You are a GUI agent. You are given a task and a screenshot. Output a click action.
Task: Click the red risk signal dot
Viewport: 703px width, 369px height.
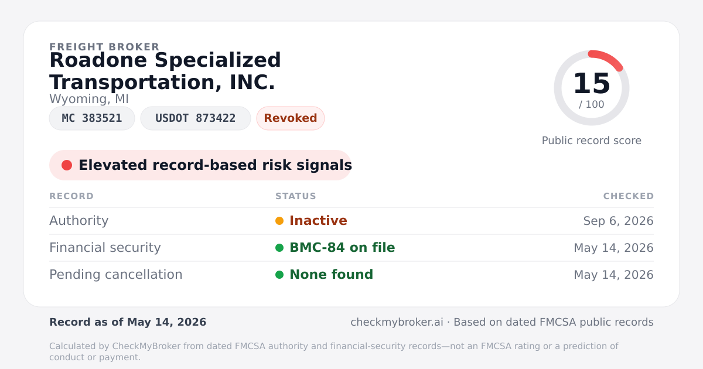[x=67, y=165]
